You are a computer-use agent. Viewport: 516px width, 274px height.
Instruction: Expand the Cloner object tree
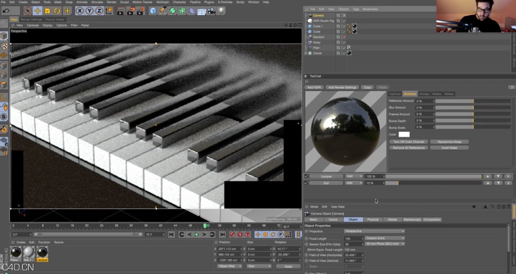click(306, 53)
